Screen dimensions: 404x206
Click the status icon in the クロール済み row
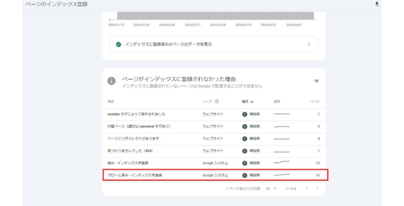tap(245, 175)
